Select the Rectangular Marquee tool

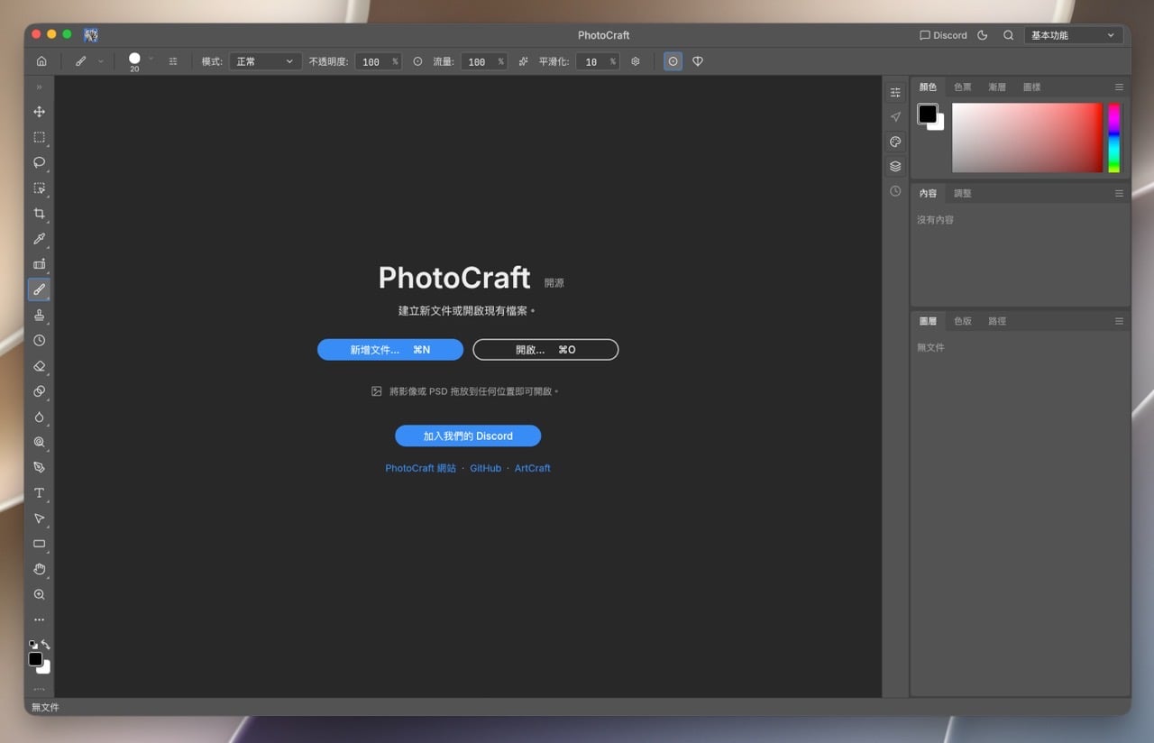(39, 137)
